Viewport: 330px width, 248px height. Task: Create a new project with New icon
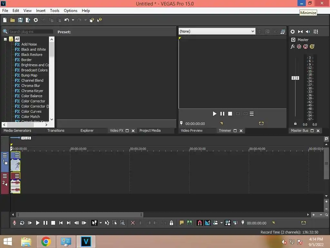[5, 20]
